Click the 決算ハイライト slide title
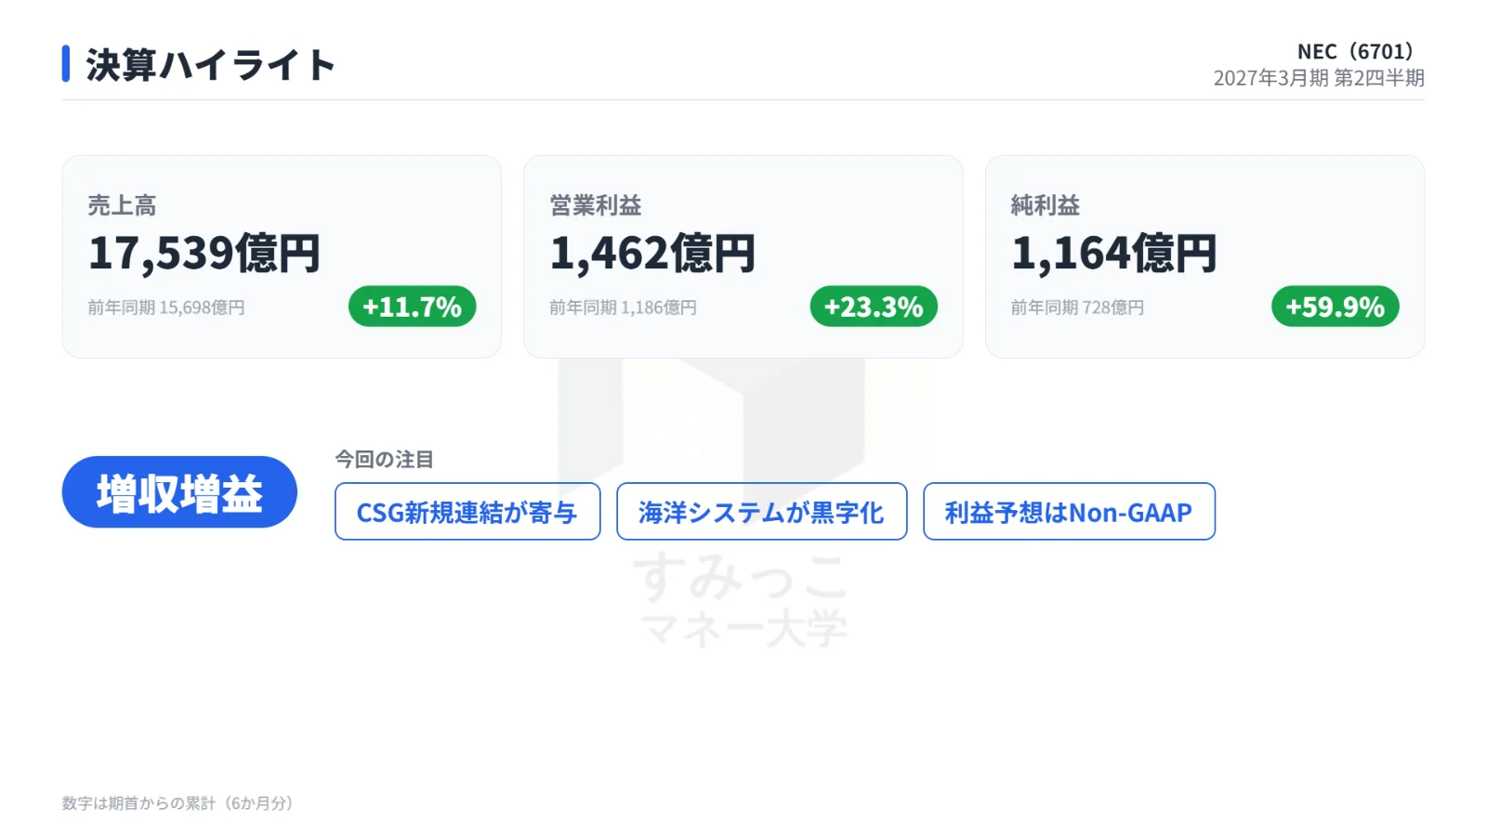1487x836 pixels. [210, 65]
